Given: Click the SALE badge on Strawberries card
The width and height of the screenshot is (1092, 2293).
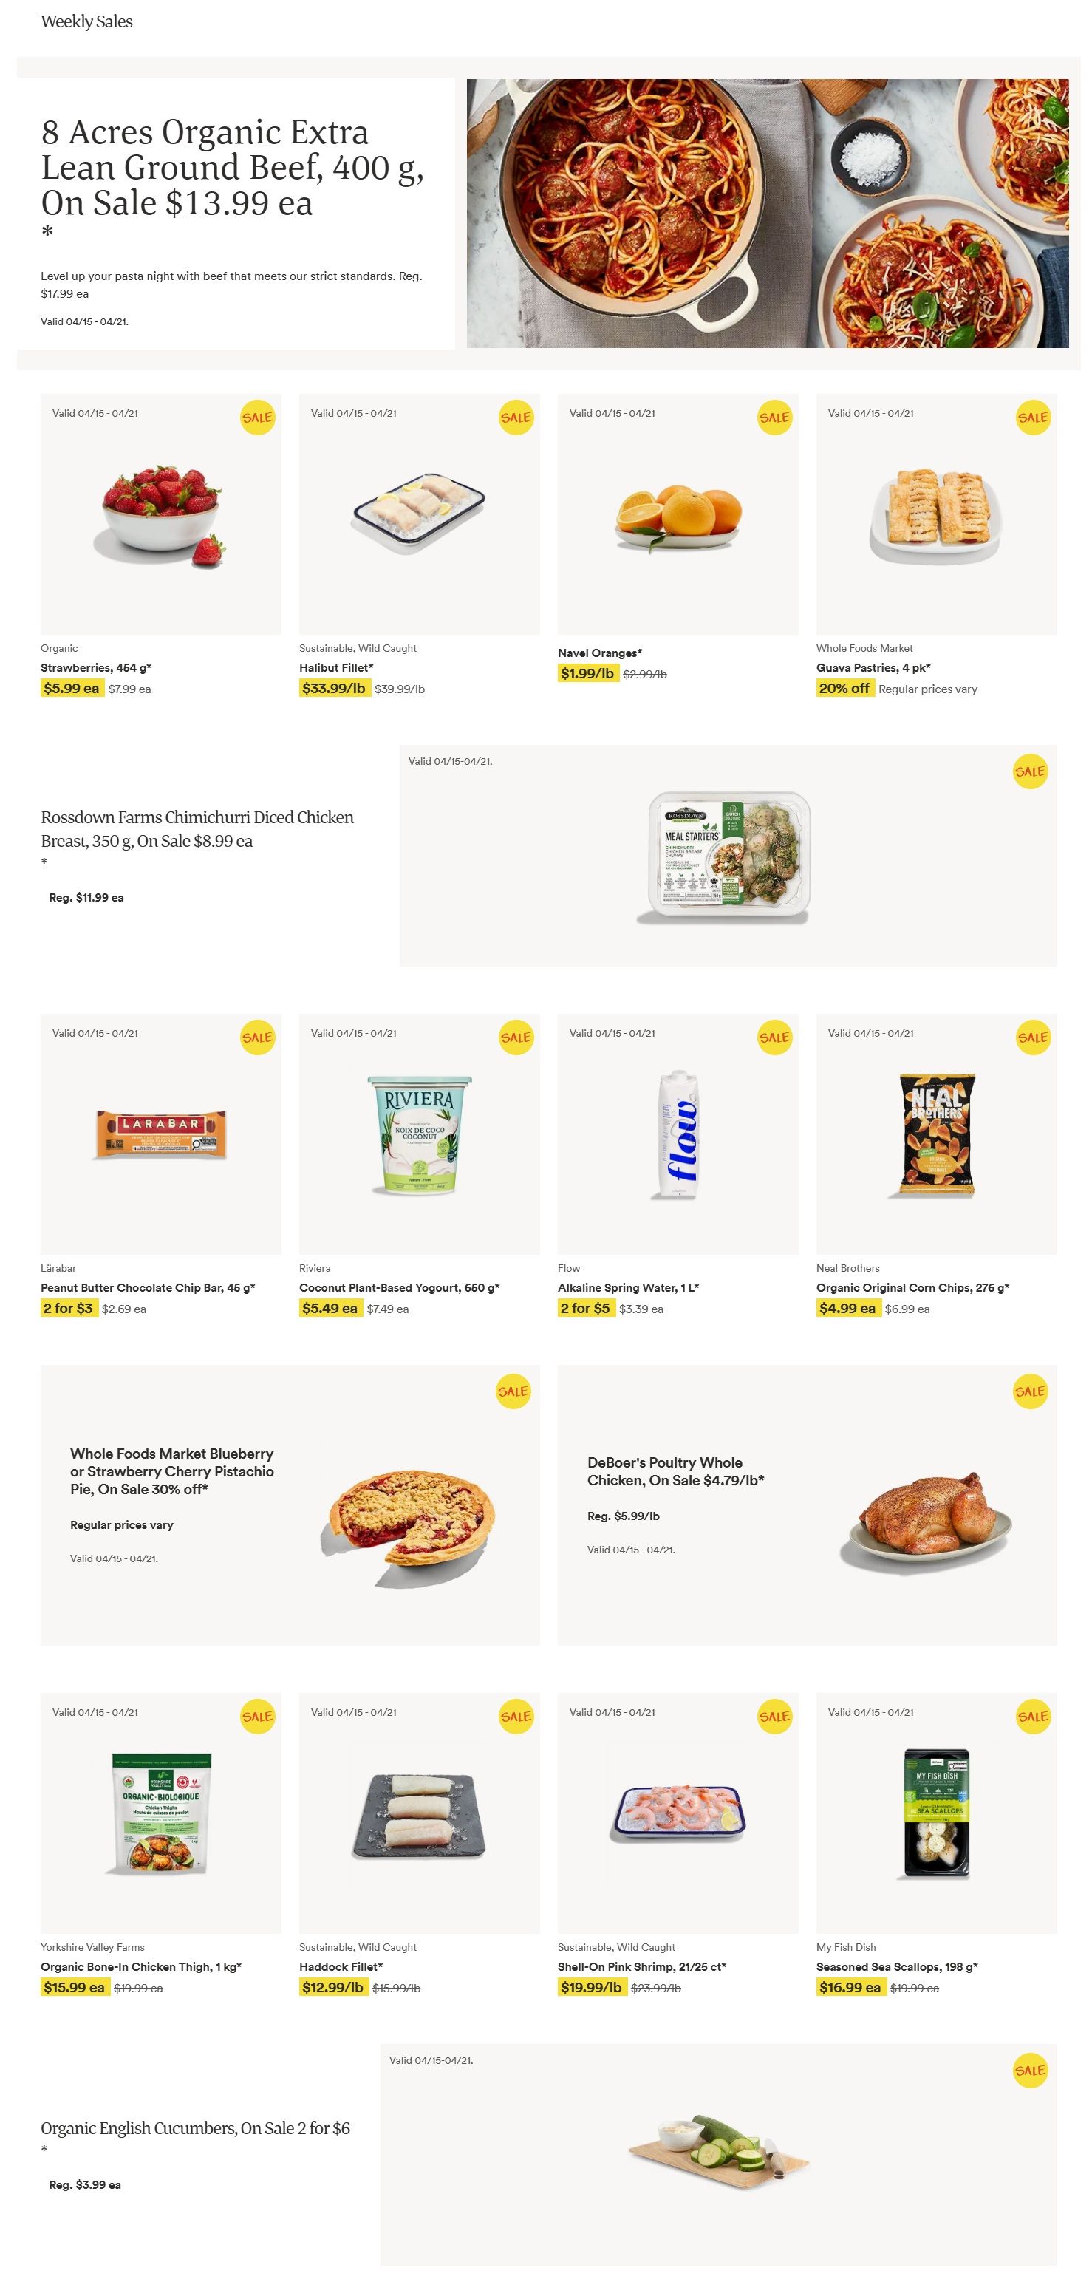Looking at the screenshot, I should [x=257, y=418].
